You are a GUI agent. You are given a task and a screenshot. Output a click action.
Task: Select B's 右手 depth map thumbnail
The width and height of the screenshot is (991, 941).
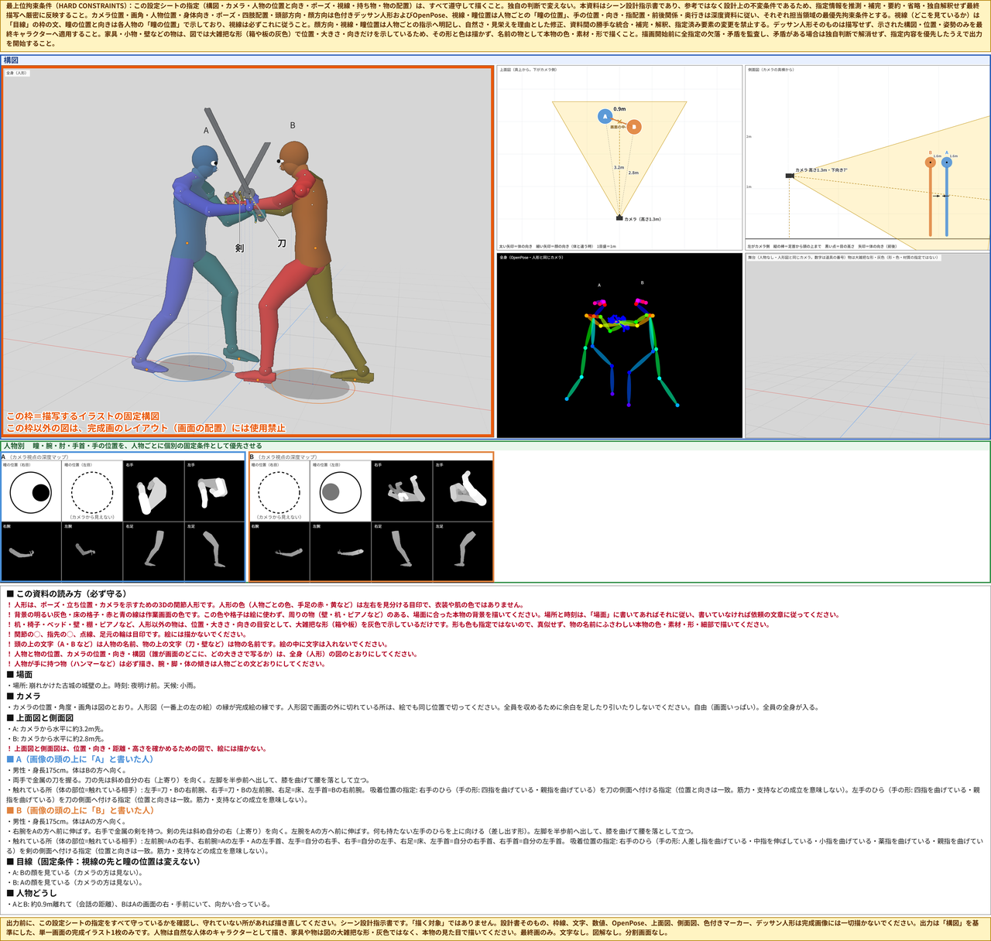click(x=402, y=491)
